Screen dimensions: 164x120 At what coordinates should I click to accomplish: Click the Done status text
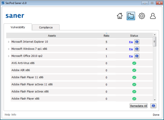156,115
